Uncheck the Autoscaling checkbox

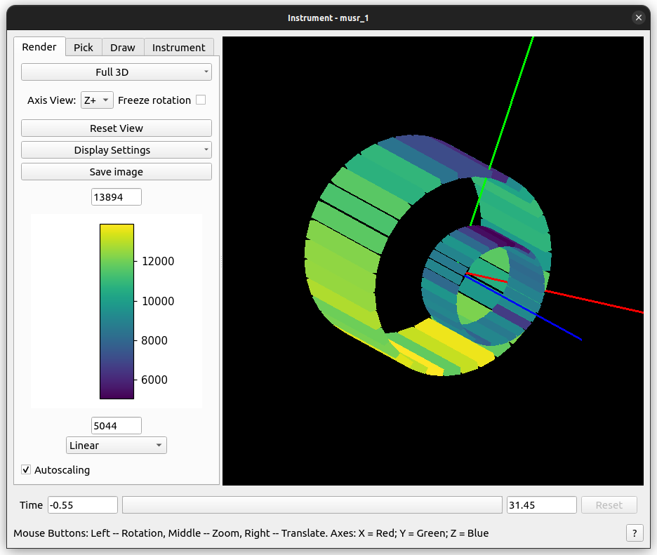tap(26, 469)
